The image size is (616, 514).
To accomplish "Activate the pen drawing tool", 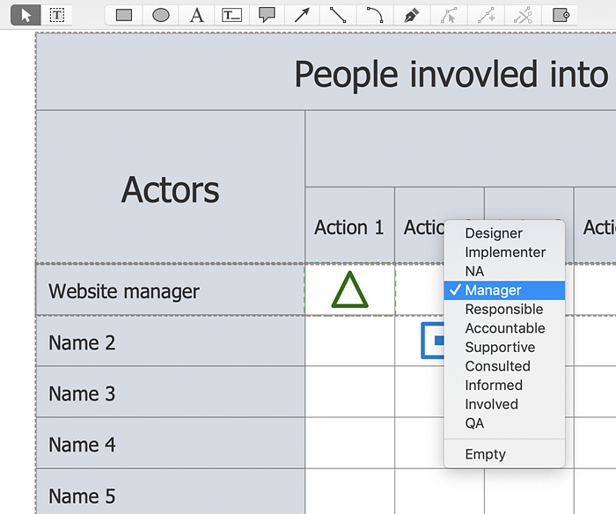I will (x=411, y=15).
